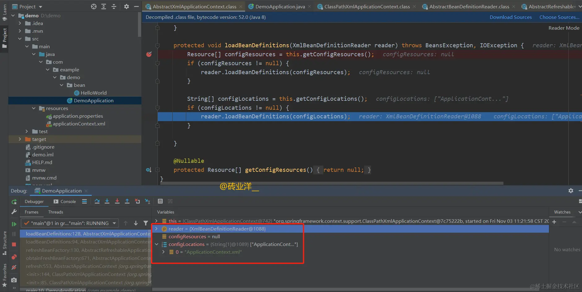Click Choose Sources link
582x292 pixels.
[x=559, y=17]
